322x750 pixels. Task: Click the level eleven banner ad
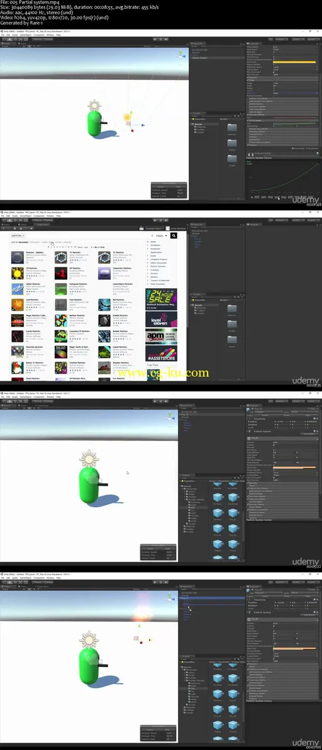[x=161, y=320]
